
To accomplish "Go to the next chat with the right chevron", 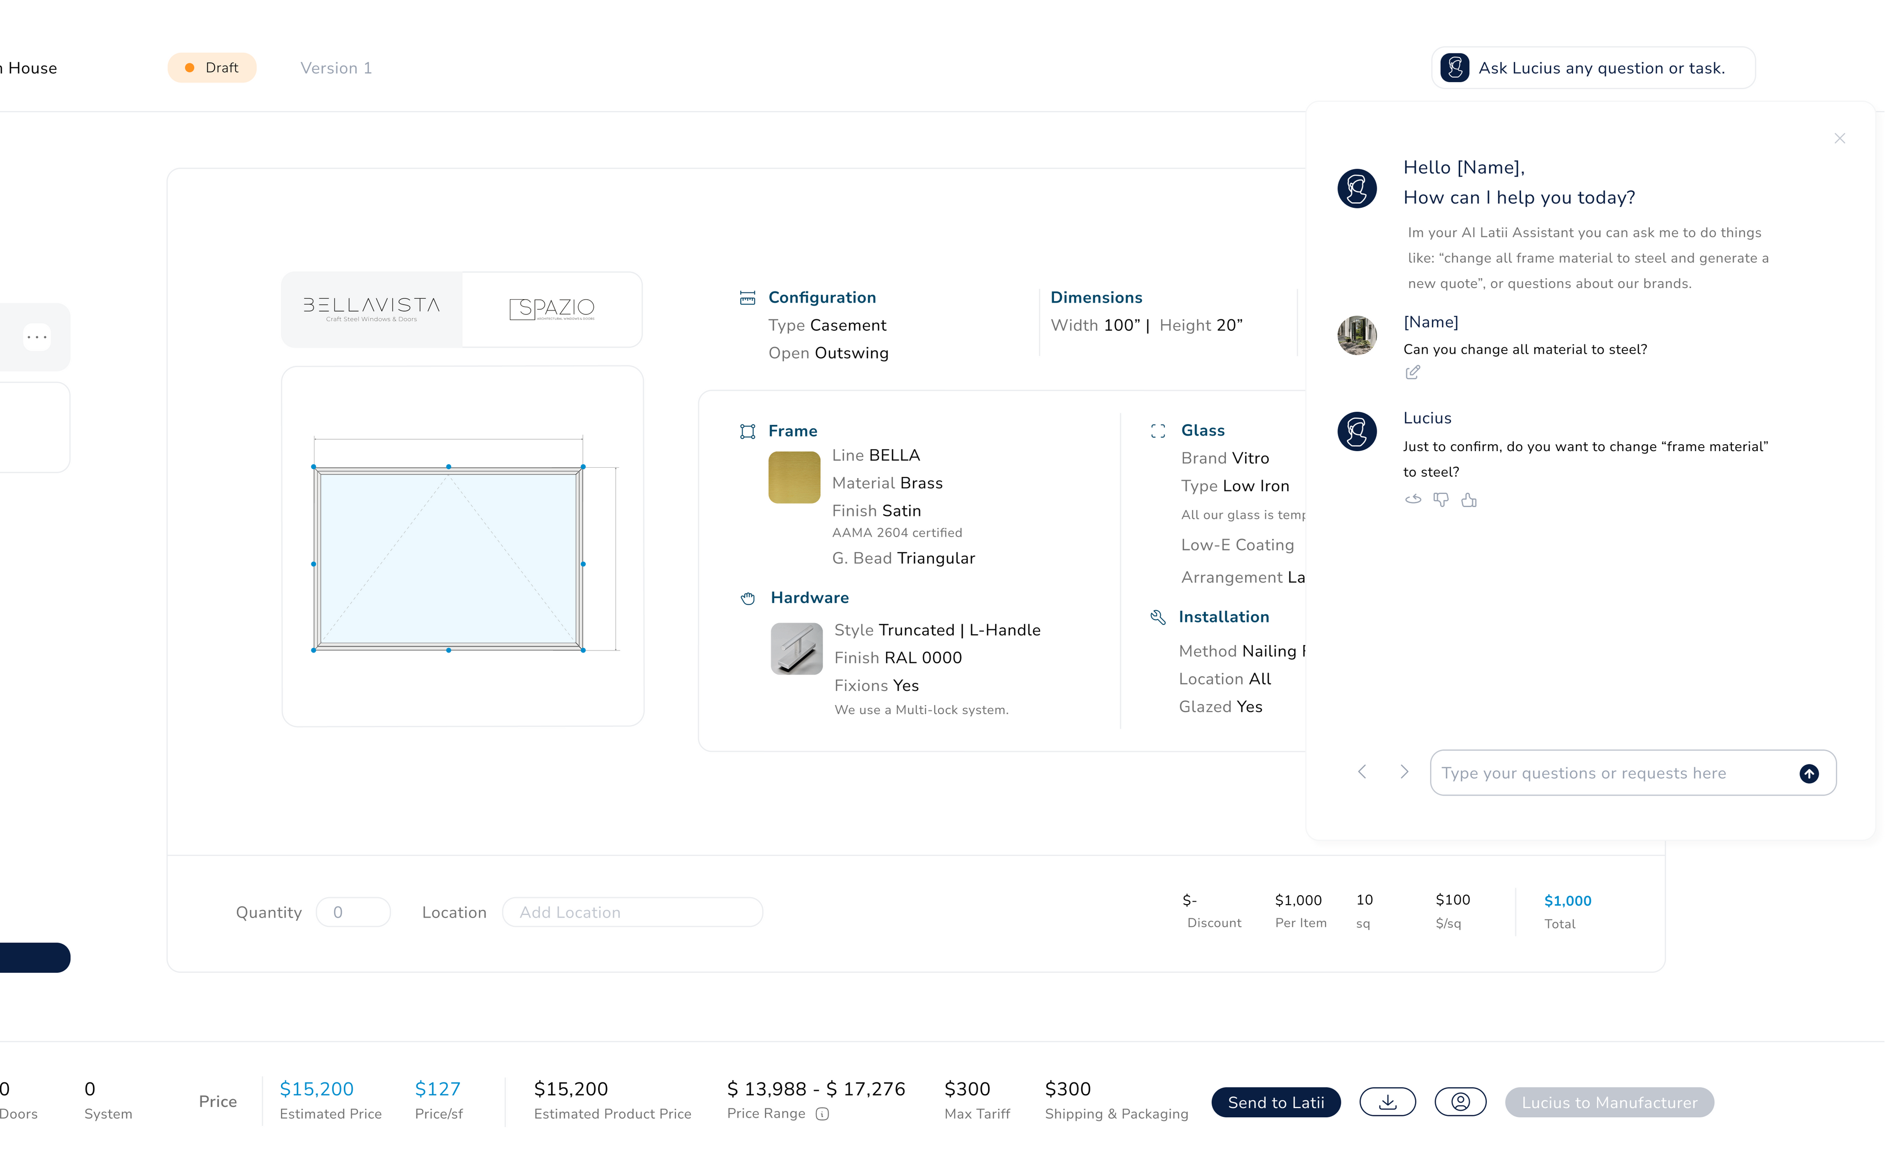I will click(1404, 771).
